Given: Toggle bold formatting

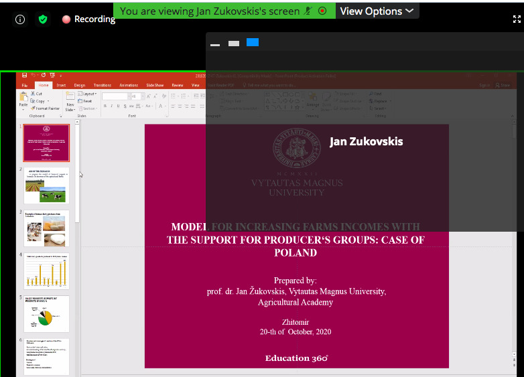Looking at the screenshot, I should click(x=105, y=106).
